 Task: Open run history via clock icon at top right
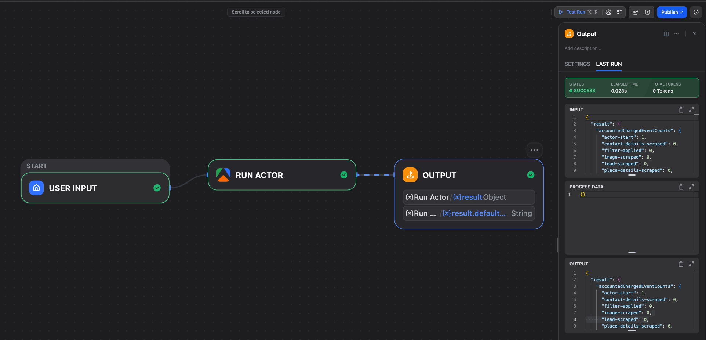(696, 12)
